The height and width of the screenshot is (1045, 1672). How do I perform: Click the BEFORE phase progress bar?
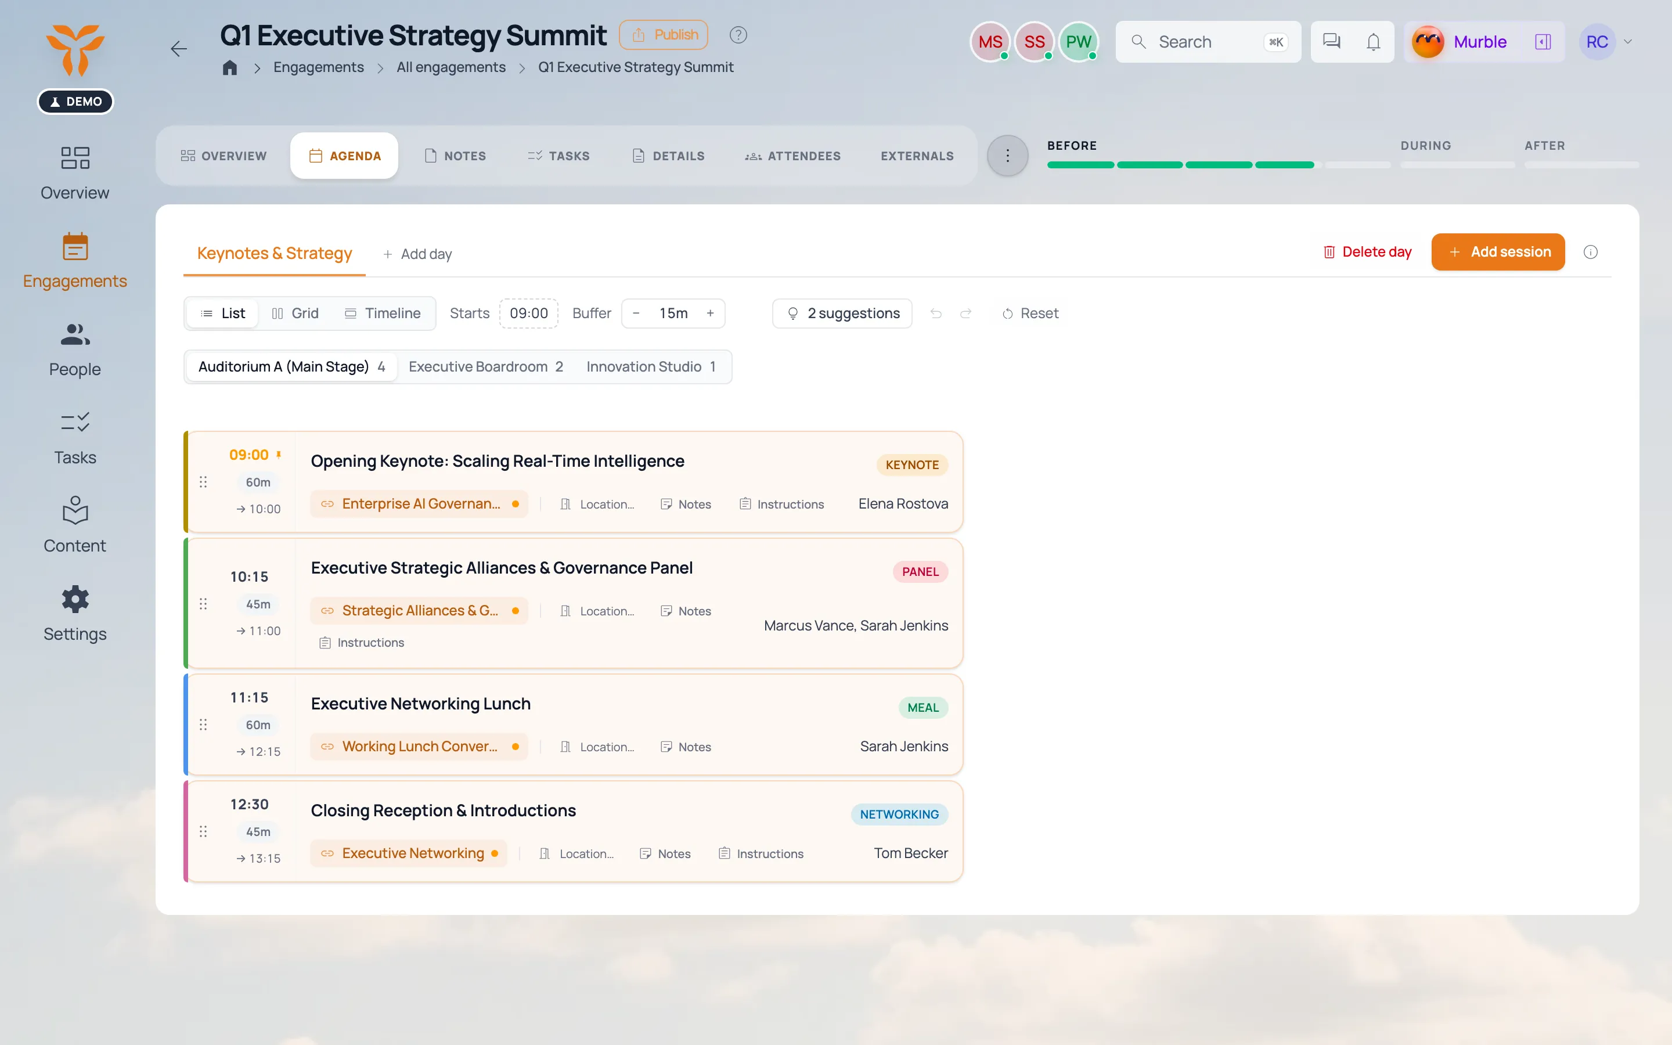click(1219, 165)
